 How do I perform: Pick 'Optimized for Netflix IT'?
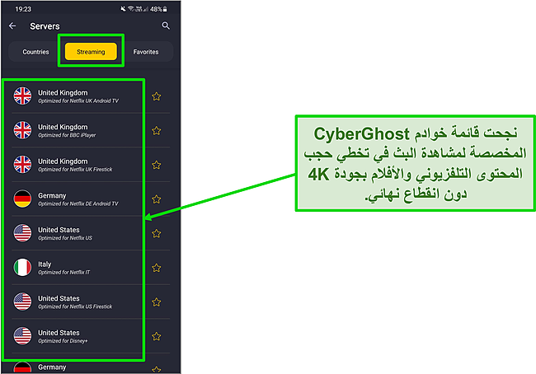point(64,272)
